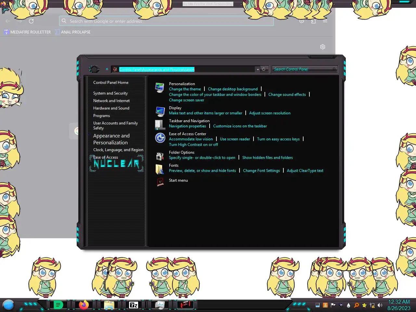Click the Firefox back arrow

[8, 21]
